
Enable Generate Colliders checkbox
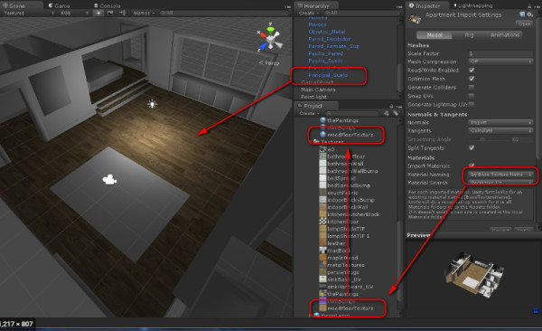(x=472, y=87)
